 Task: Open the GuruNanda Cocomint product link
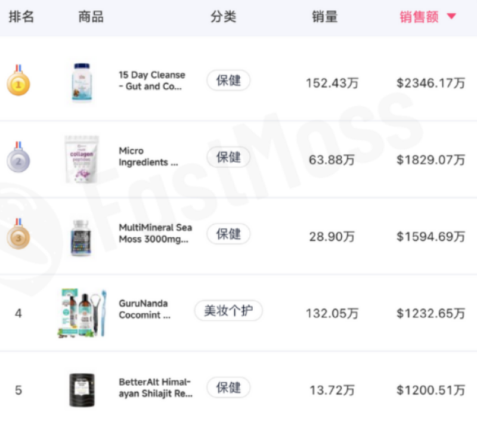144,310
